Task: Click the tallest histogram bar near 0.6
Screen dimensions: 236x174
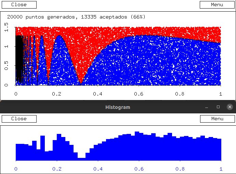Action: click(137, 146)
